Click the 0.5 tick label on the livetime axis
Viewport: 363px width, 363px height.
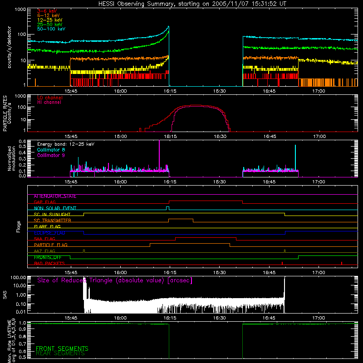[x=22, y=357]
